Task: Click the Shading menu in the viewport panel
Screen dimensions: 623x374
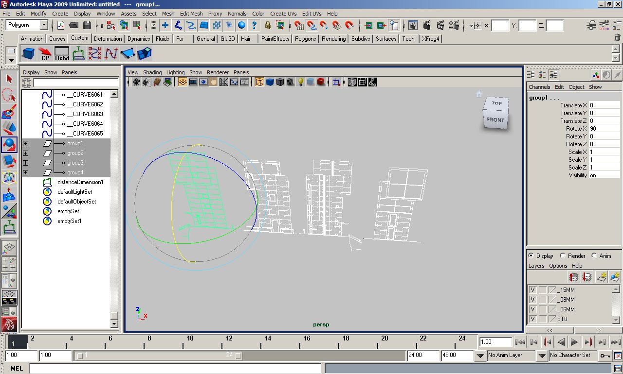Action: [152, 72]
